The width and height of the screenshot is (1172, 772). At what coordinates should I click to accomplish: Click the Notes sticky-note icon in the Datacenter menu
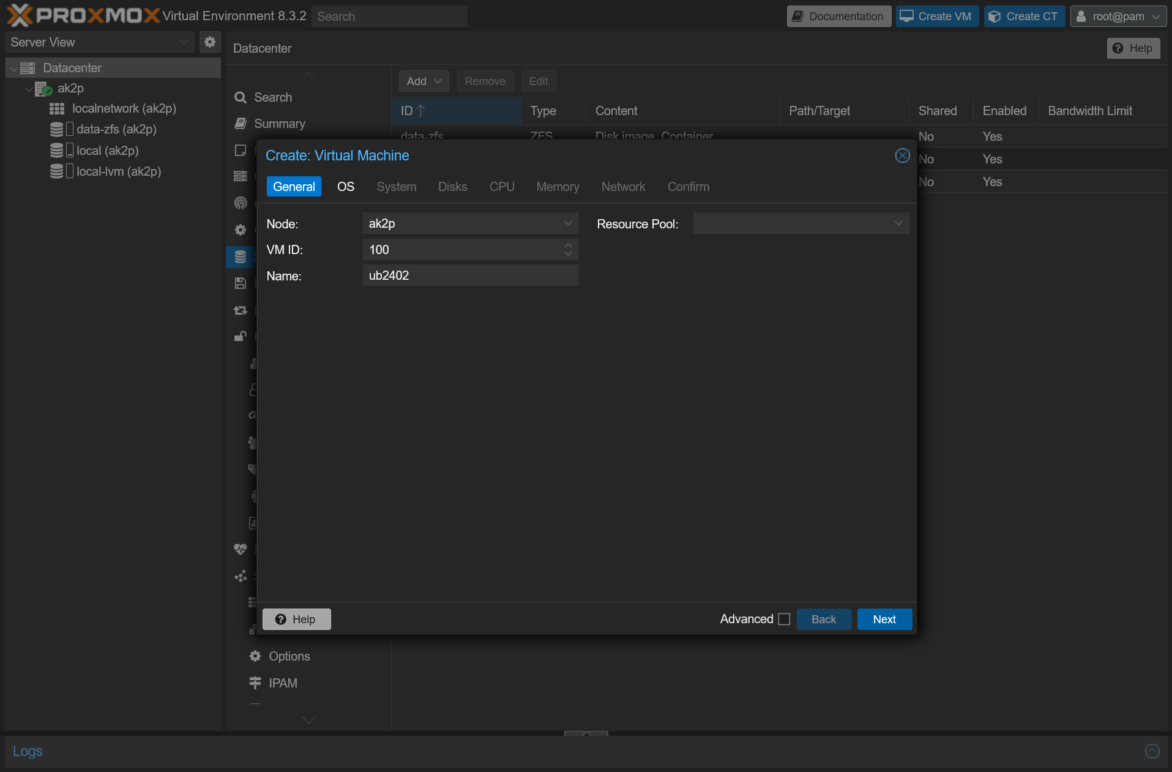(241, 150)
